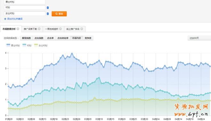The image size is (211, 121).
Task: Select the 竞争度 data type
Action: tap(88, 38)
